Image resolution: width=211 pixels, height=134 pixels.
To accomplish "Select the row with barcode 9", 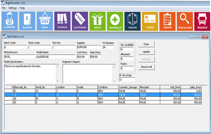I will click(103, 102).
